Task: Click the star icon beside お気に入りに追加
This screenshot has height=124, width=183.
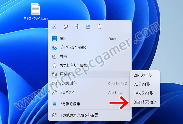Action: click(54, 65)
